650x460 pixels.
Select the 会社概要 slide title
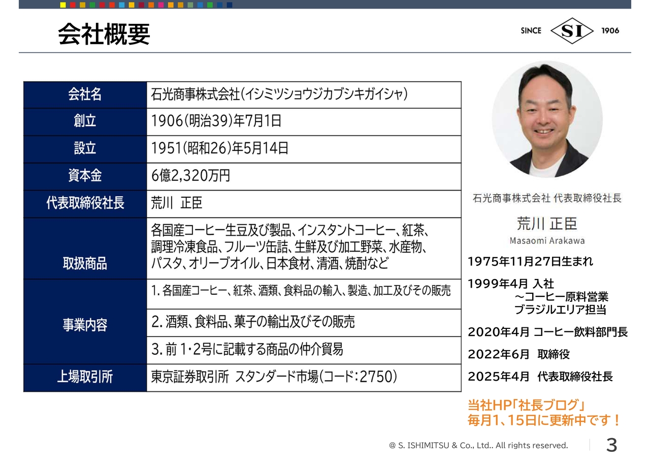tap(104, 35)
